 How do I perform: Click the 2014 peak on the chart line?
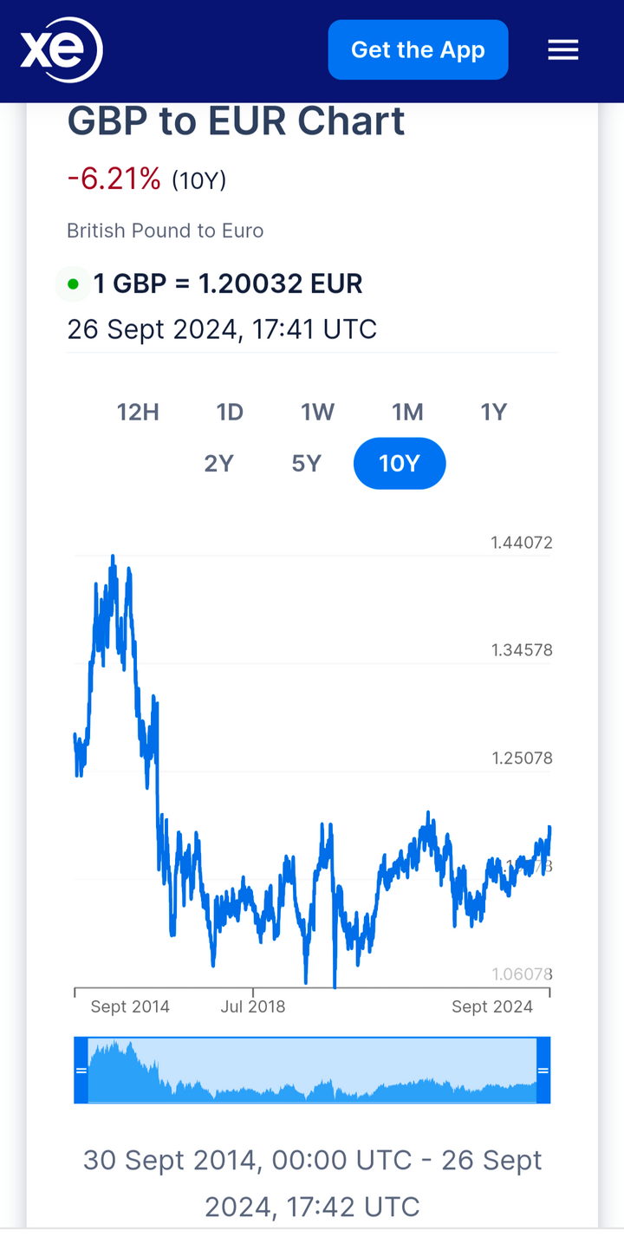point(113,557)
